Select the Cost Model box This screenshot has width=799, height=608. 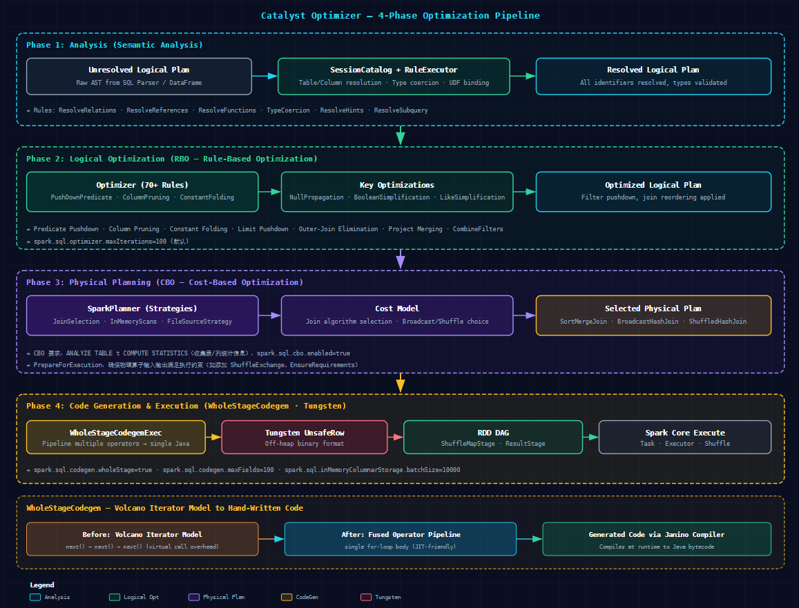[397, 315]
